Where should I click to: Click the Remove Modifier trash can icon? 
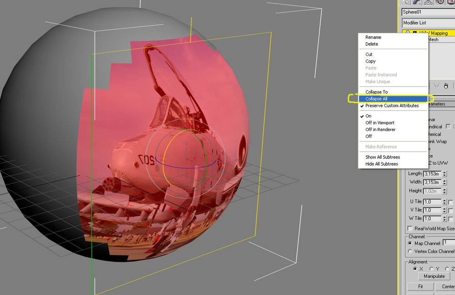(x=446, y=86)
